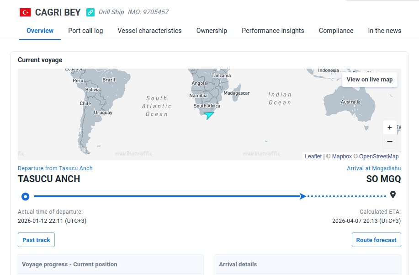Open the Performance insights tab

[273, 31]
